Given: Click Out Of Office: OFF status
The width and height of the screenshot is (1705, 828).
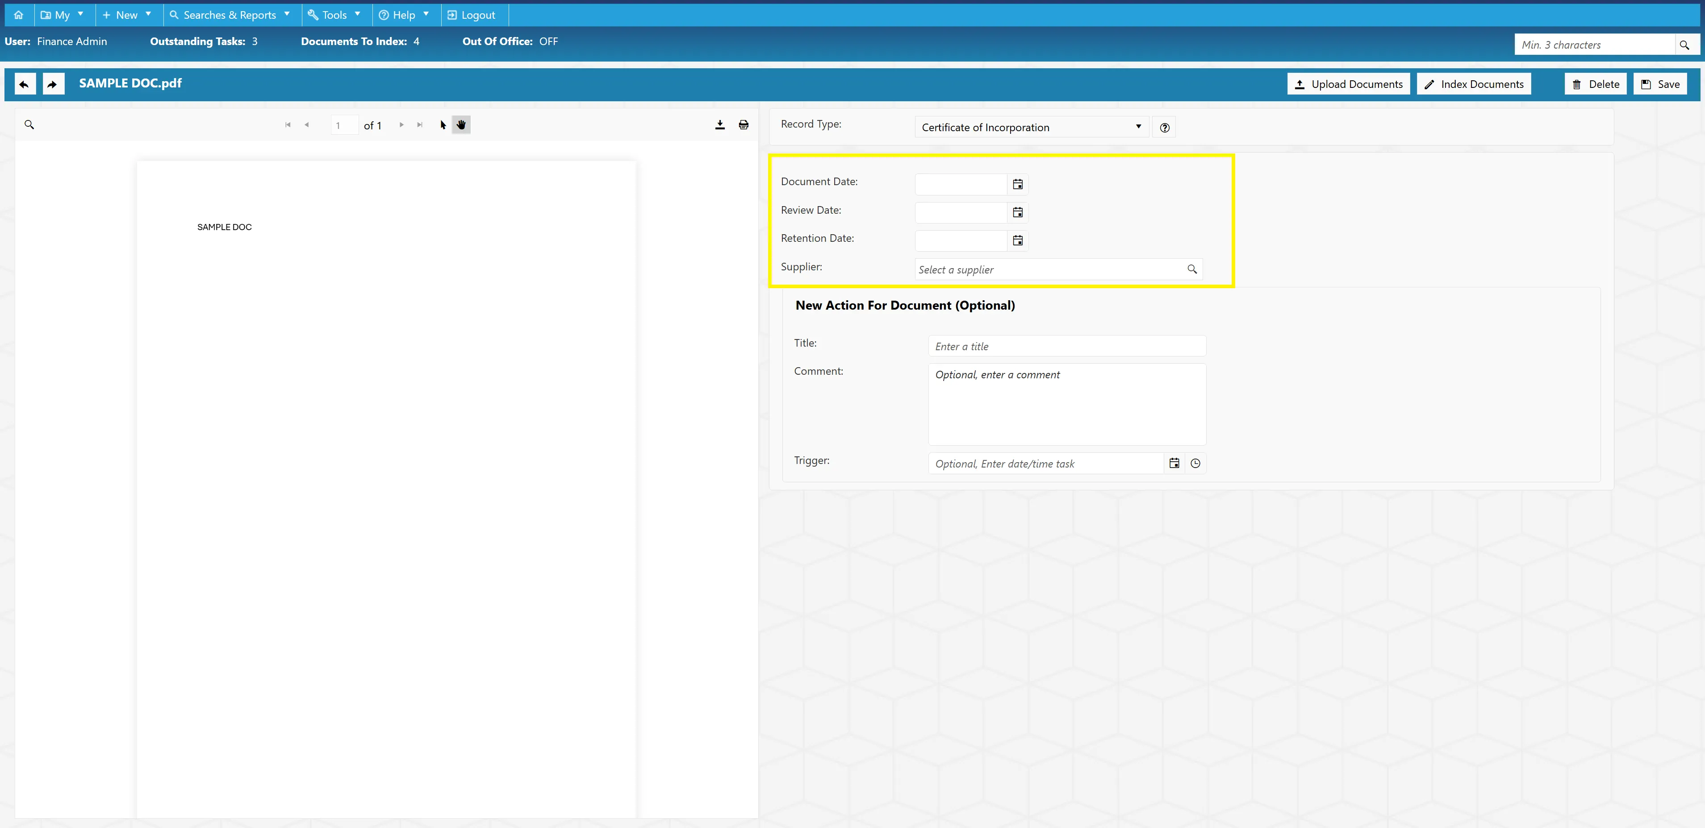Looking at the screenshot, I should pos(510,41).
